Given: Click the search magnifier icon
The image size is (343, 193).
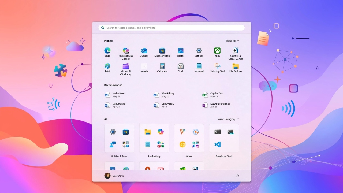Looking at the screenshot, I should tap(103, 28).
